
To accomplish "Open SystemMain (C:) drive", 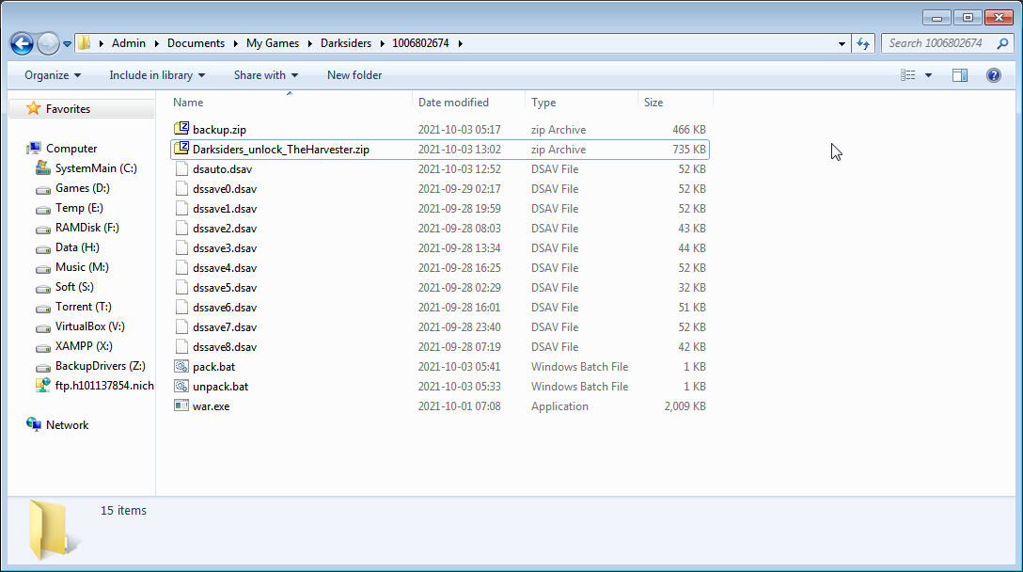I will click(96, 168).
